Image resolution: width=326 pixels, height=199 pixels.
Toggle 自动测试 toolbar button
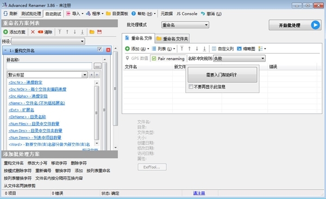(x=53, y=14)
